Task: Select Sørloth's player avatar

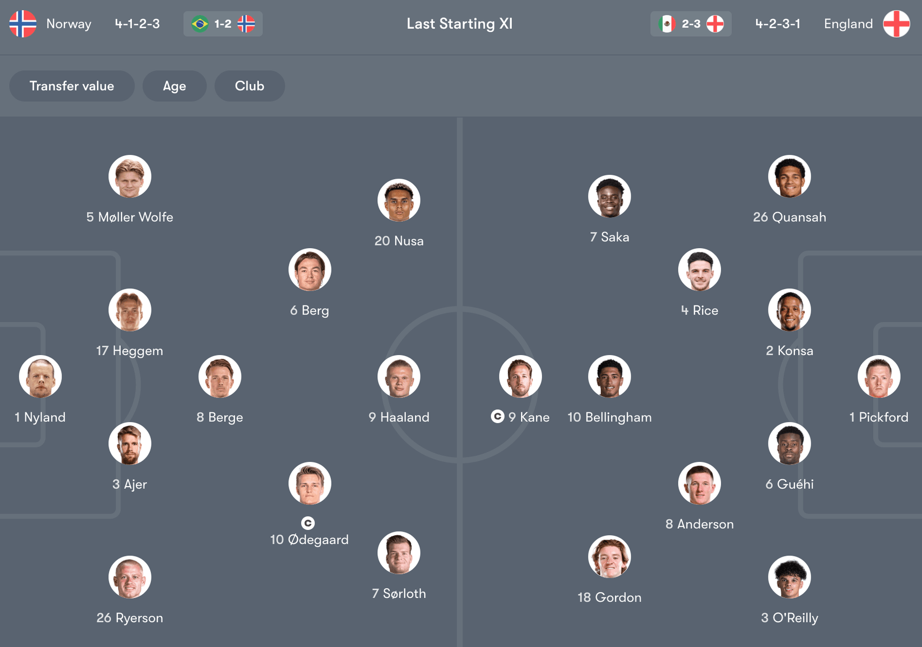Action: click(399, 553)
